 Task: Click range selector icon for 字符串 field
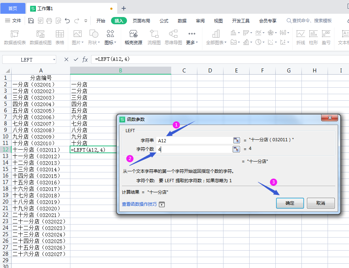pyautogui.click(x=237, y=140)
